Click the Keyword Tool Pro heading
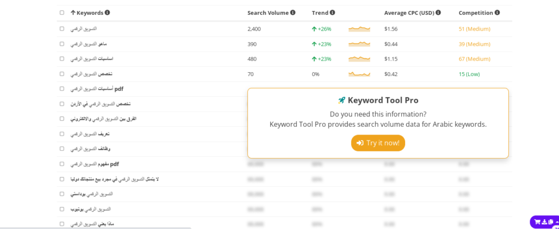Screen dimensions: 559x229 pyautogui.click(x=378, y=100)
